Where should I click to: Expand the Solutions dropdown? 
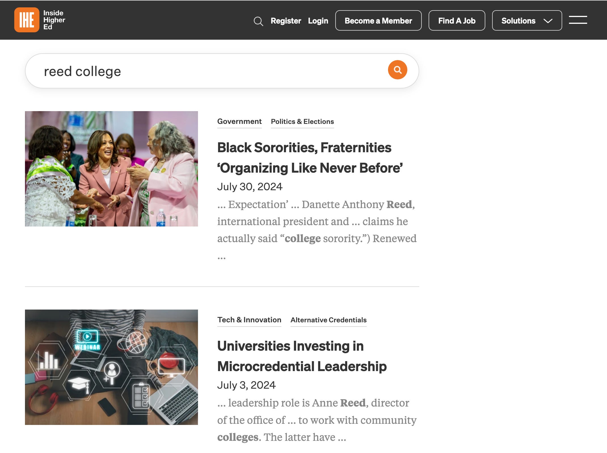[527, 20]
